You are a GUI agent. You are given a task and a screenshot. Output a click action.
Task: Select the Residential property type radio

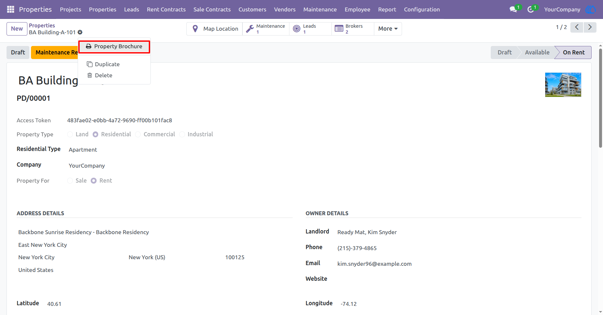[95, 134]
